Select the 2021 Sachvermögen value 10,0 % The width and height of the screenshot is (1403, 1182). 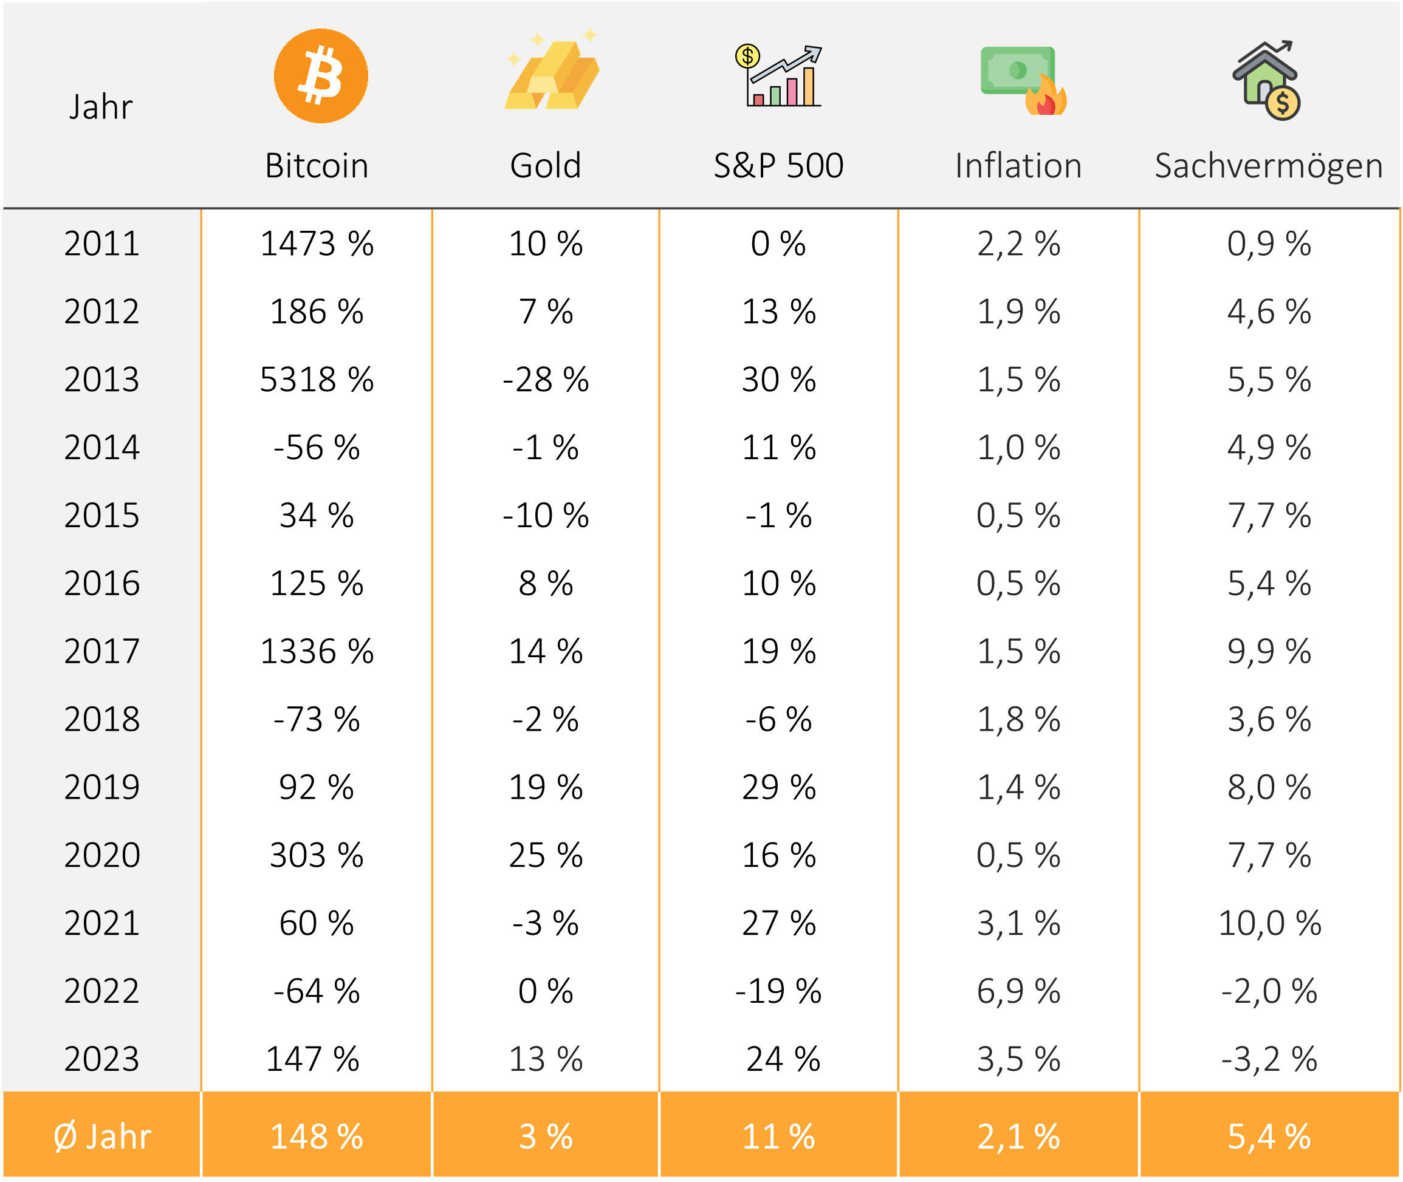tap(1269, 923)
